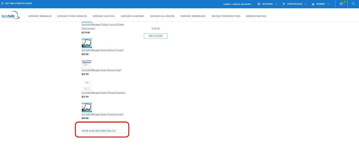Click the Testing Center exam laptop thumbnail
This screenshot has width=359, height=157.
87,107
